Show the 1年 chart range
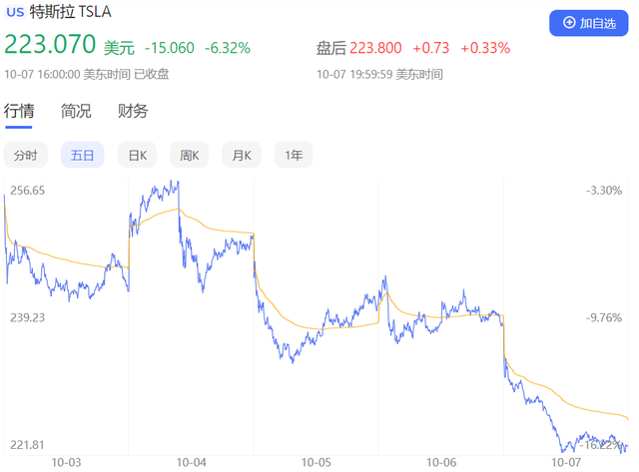Screen dimensions: 639x472 click(294, 155)
